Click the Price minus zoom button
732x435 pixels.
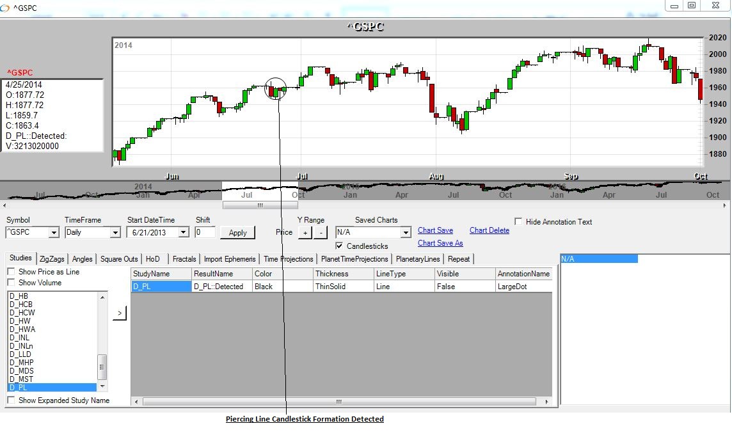click(x=321, y=233)
